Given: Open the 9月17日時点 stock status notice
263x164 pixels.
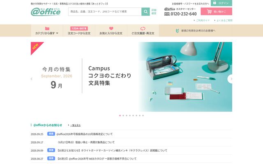Looking at the screenshot, I should [x=86, y=142].
